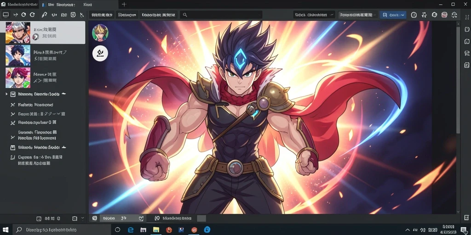Click the circled info icon at top right
This screenshot has width=471, height=235.
pos(414,15)
